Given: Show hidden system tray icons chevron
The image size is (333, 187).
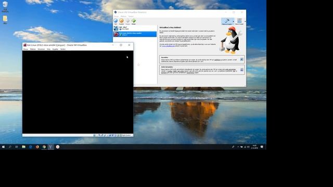Looking at the screenshot, I should pyautogui.click(x=238, y=146).
